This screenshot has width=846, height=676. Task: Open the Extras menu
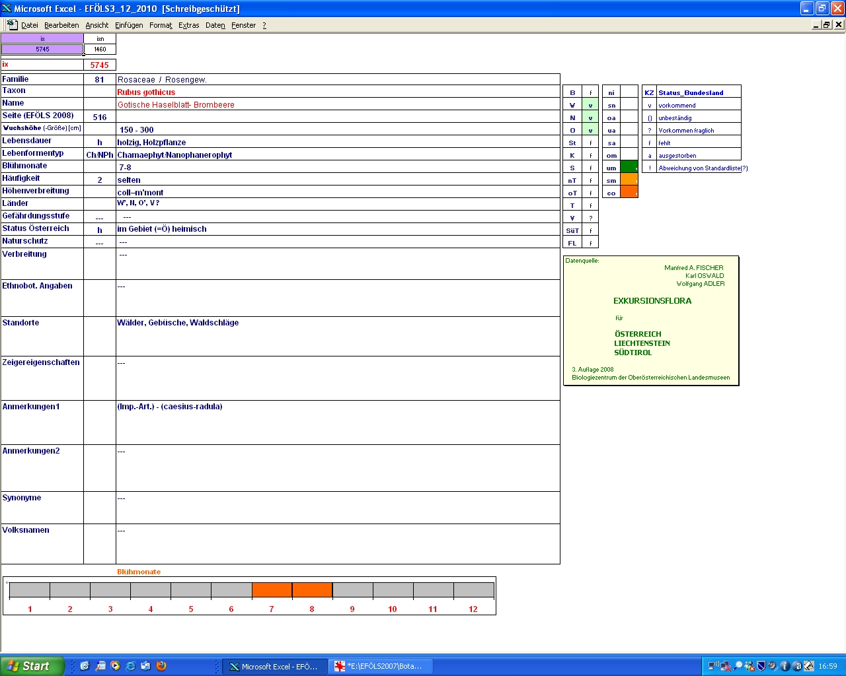[x=189, y=25]
